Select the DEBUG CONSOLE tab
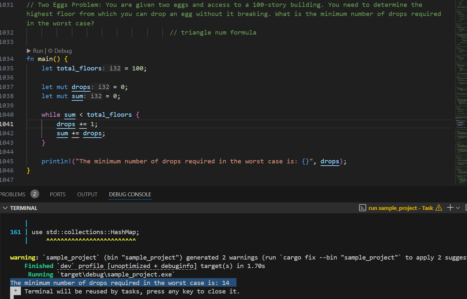The height and width of the screenshot is (299, 467). coord(130,194)
